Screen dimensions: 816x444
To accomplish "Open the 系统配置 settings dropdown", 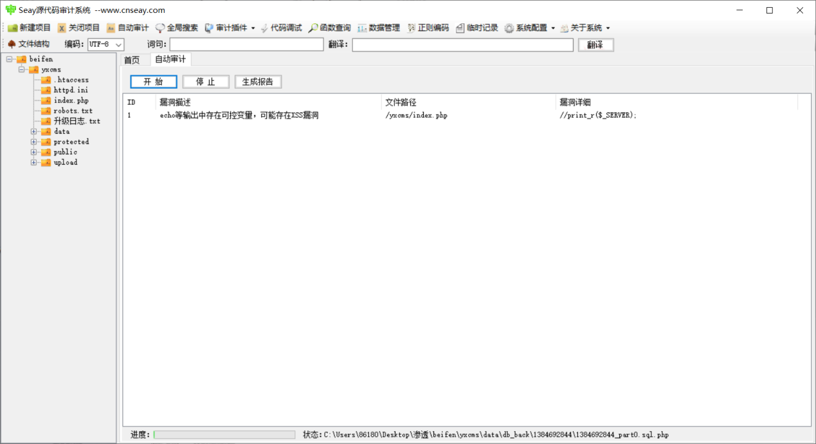I will point(553,28).
